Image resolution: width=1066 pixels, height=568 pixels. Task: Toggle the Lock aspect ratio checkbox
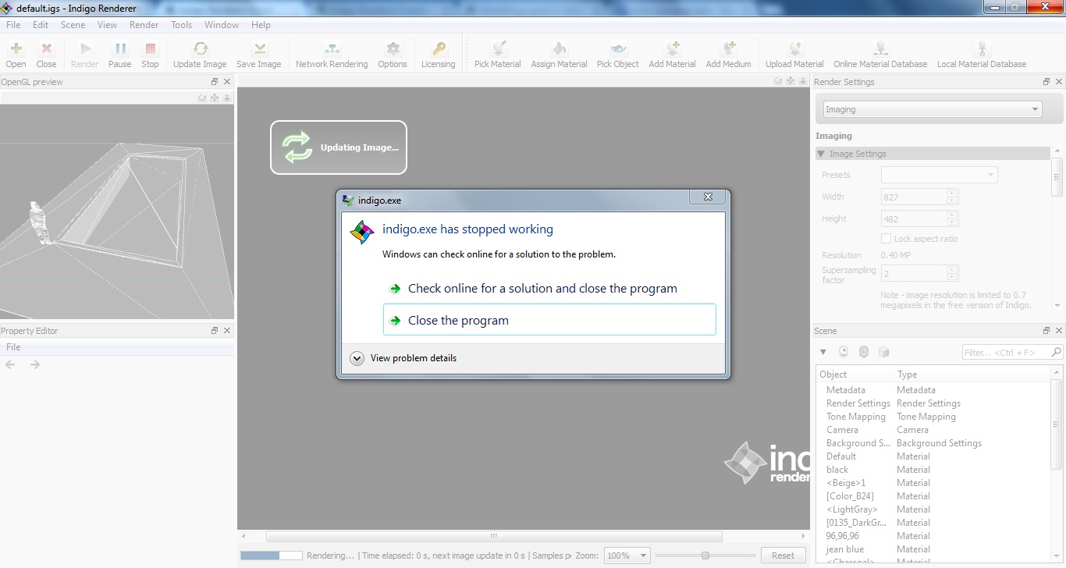pos(886,239)
